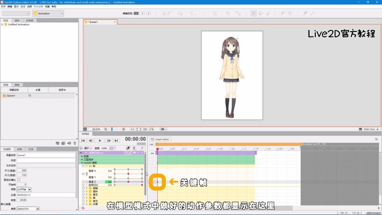
Task: Open the 帮助 menu
Action: 54,6
